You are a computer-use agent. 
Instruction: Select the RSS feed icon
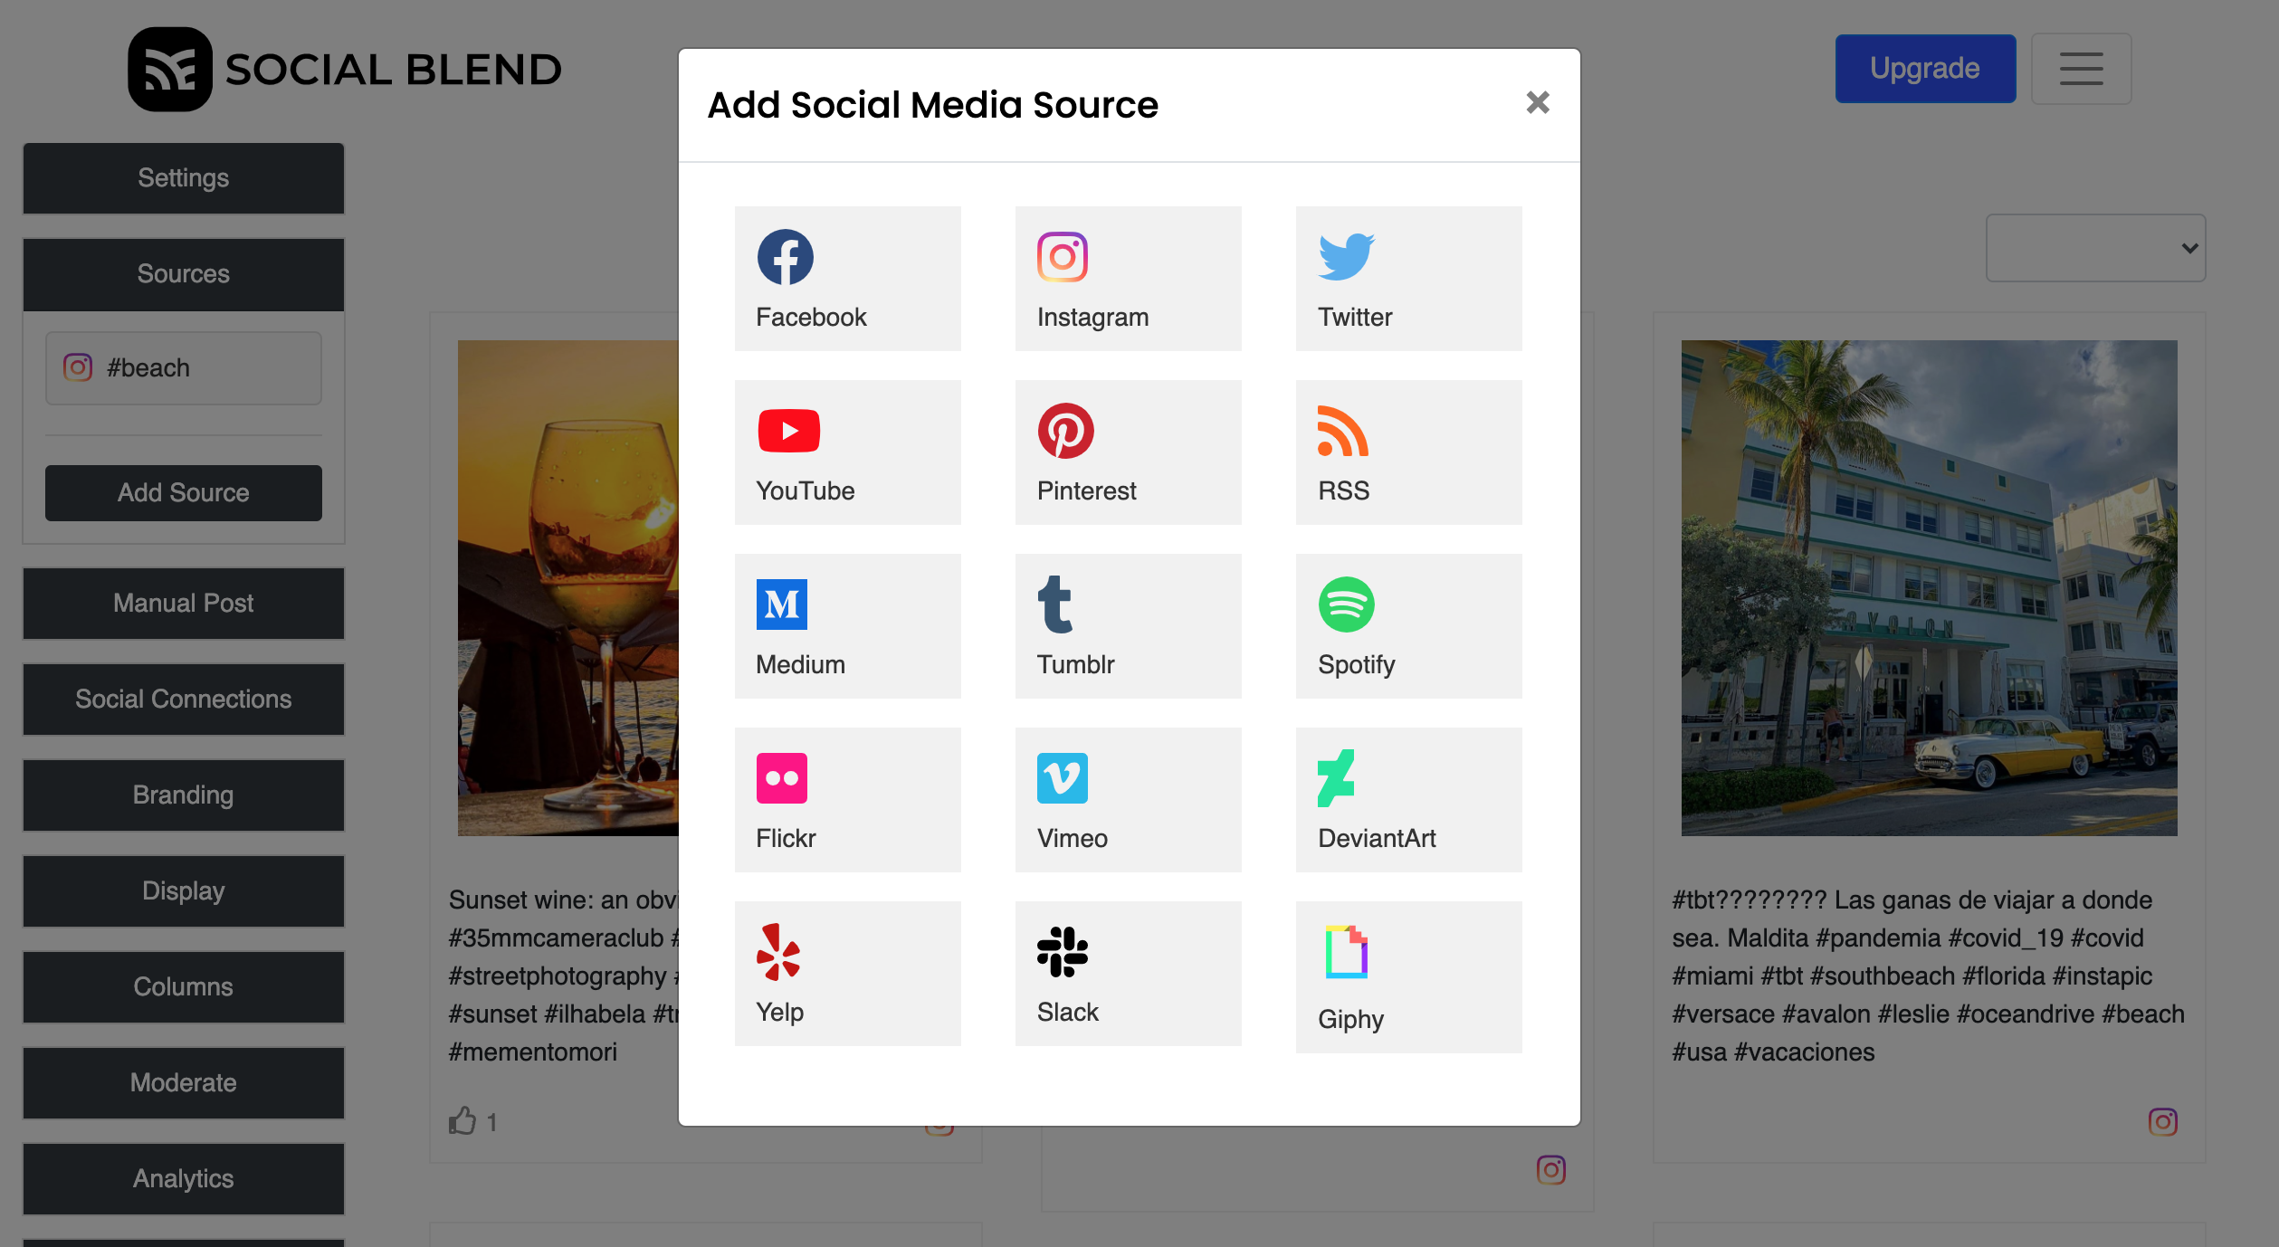(x=1342, y=431)
